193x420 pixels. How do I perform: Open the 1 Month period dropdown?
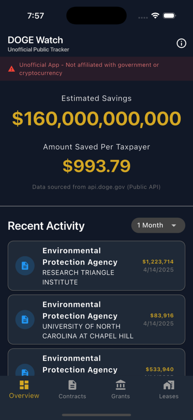(x=158, y=225)
